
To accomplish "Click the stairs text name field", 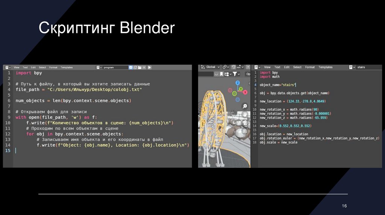I will point(368,67).
